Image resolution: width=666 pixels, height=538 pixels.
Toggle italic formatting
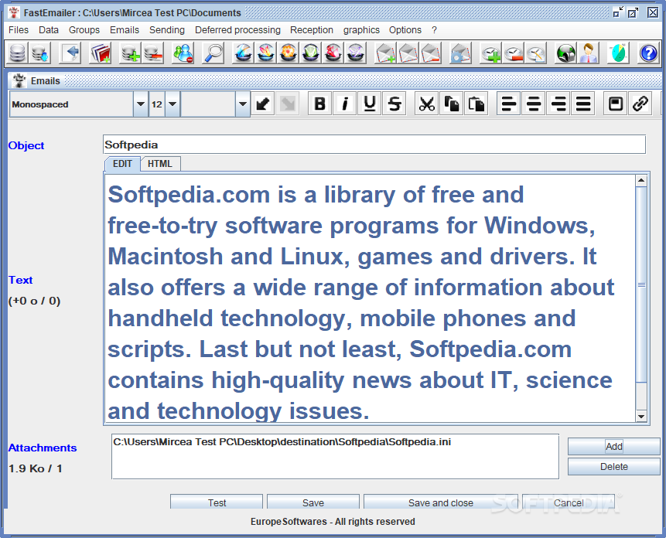(345, 104)
